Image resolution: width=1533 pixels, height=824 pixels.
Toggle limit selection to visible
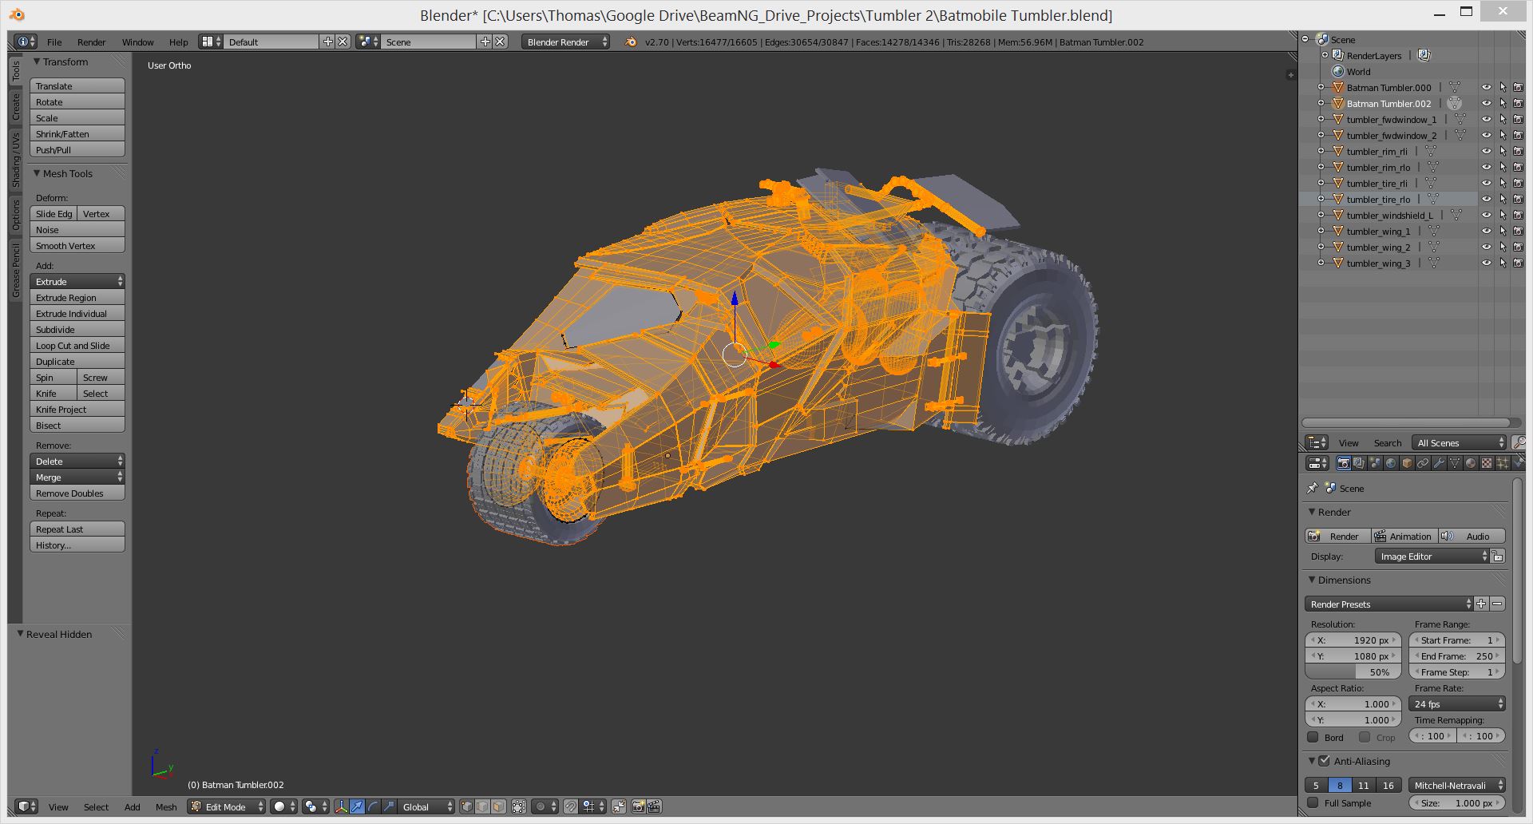[519, 806]
